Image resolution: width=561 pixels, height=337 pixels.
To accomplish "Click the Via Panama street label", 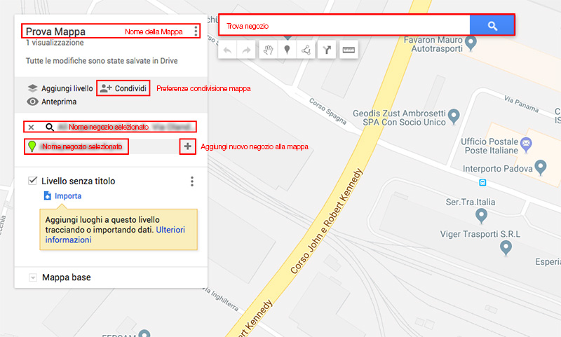I will pyautogui.click(x=521, y=104).
